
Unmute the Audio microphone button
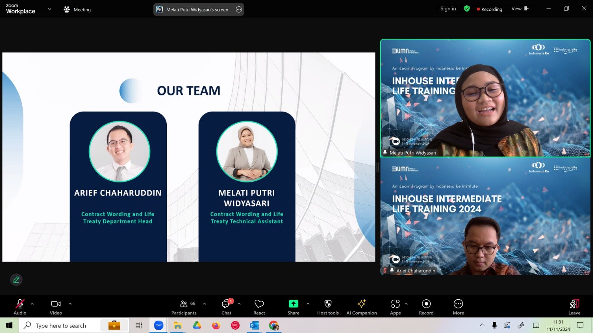pyautogui.click(x=20, y=307)
